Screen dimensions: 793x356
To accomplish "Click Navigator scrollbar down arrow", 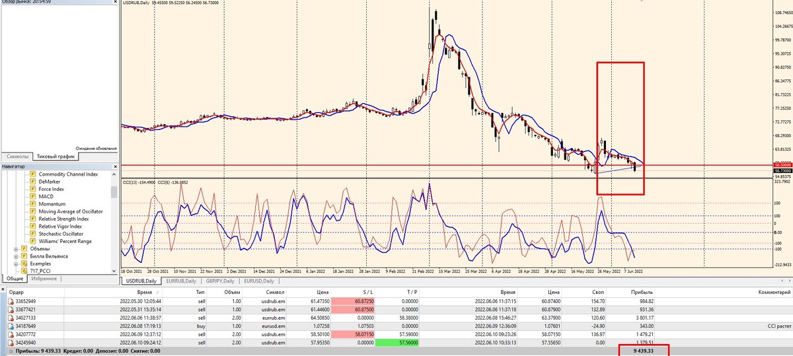I will tap(114, 270).
